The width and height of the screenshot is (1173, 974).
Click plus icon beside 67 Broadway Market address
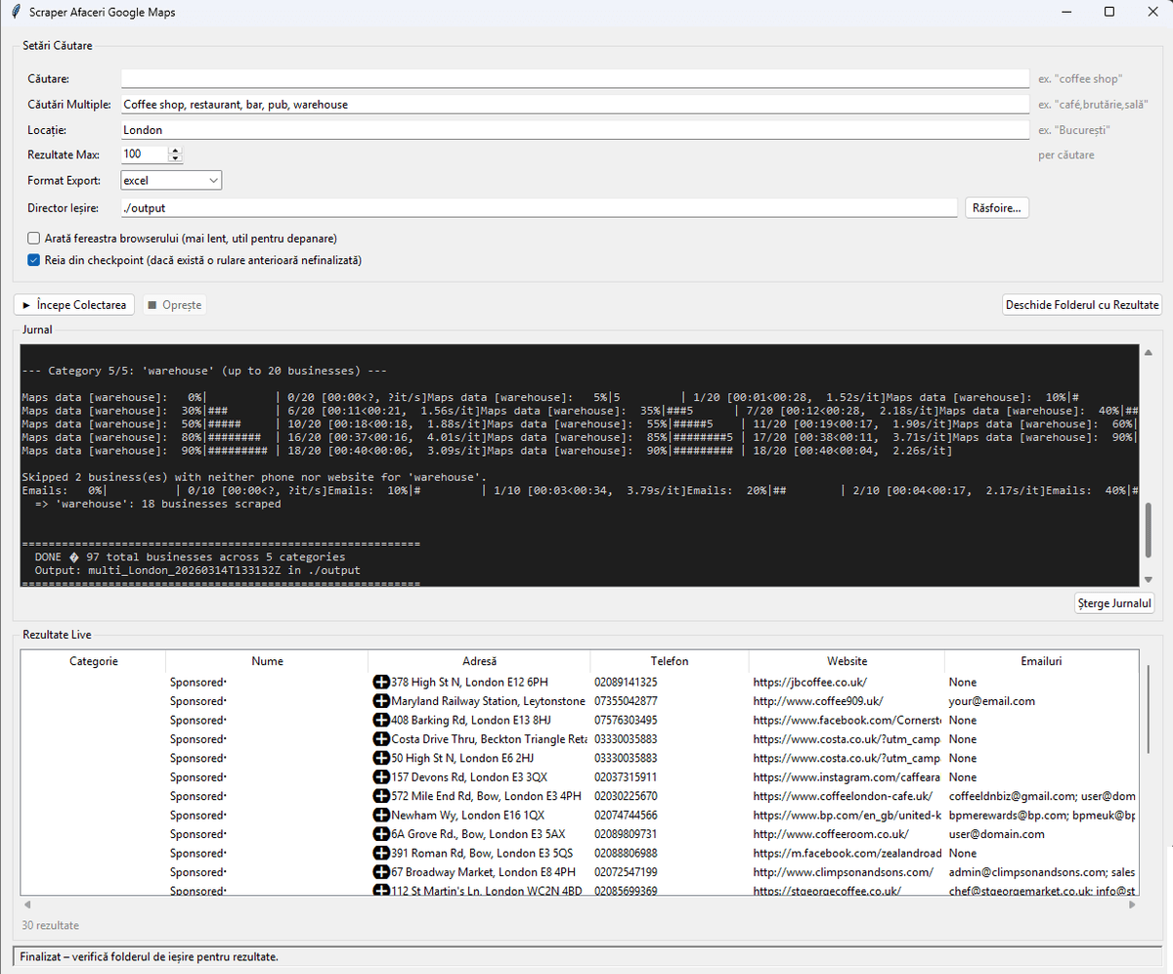[381, 871]
